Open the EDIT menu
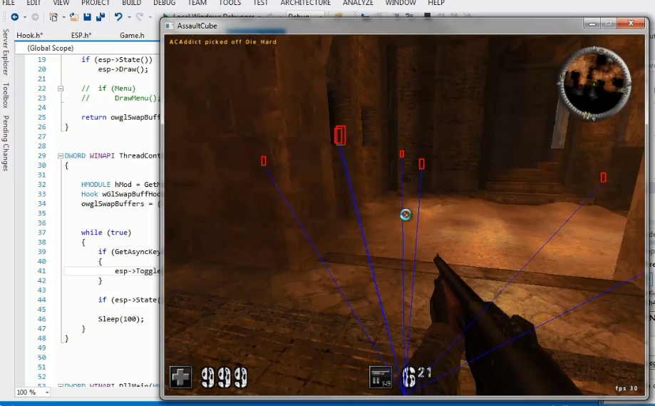655x406 pixels. click(33, 3)
